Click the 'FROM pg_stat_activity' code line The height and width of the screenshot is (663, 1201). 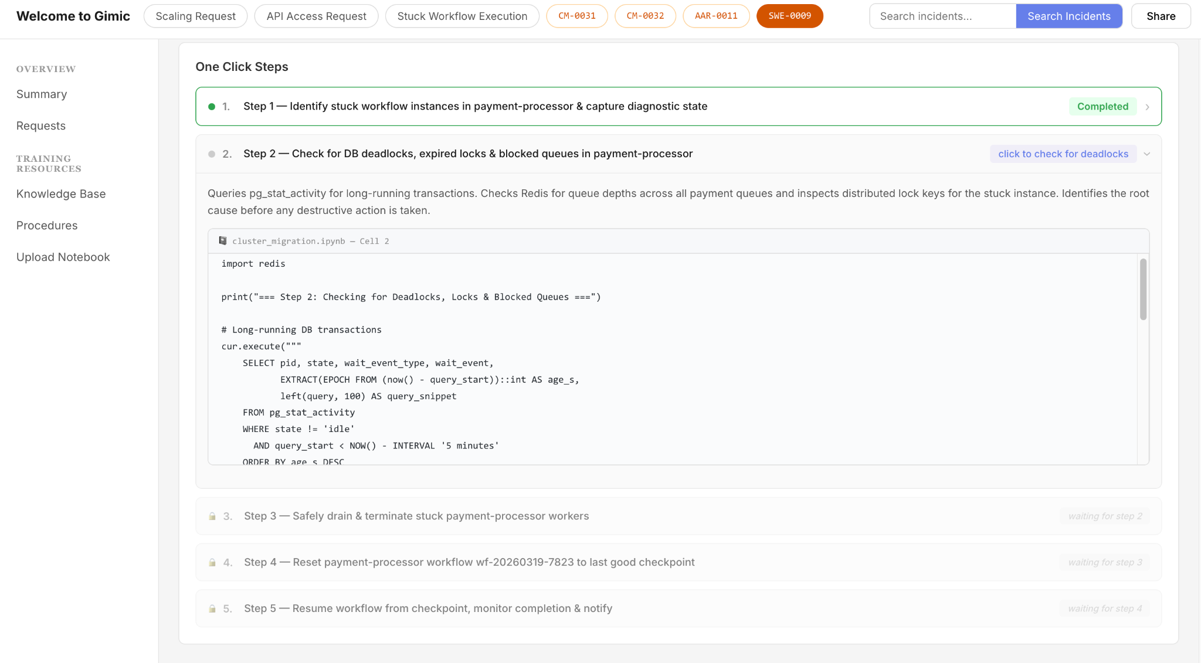[298, 413]
